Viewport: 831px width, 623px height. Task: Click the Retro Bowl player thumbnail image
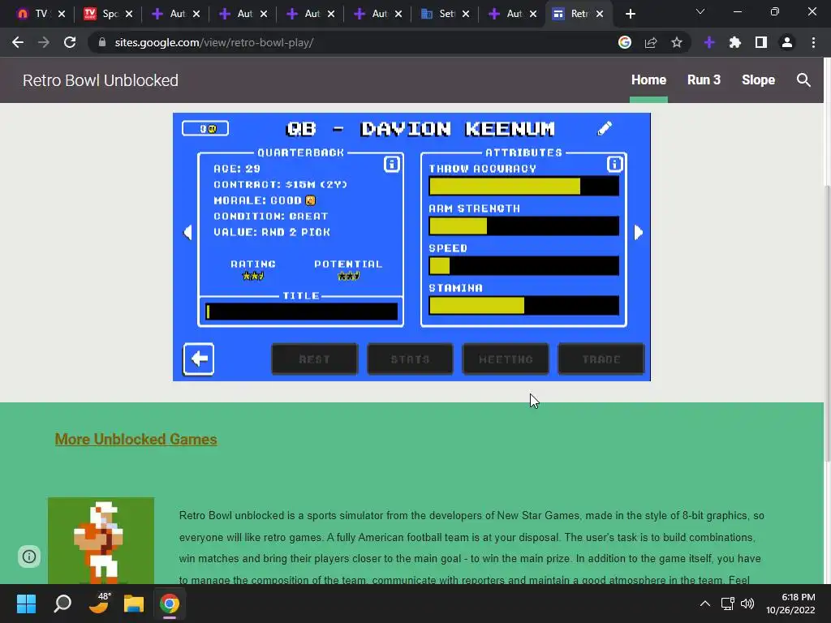[x=101, y=540]
